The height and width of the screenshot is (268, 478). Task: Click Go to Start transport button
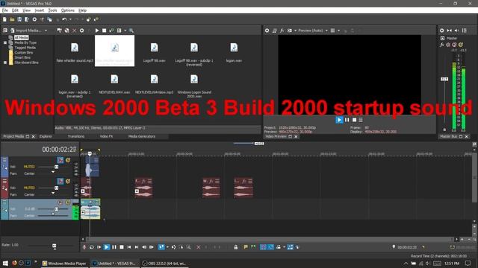click(x=129, y=247)
